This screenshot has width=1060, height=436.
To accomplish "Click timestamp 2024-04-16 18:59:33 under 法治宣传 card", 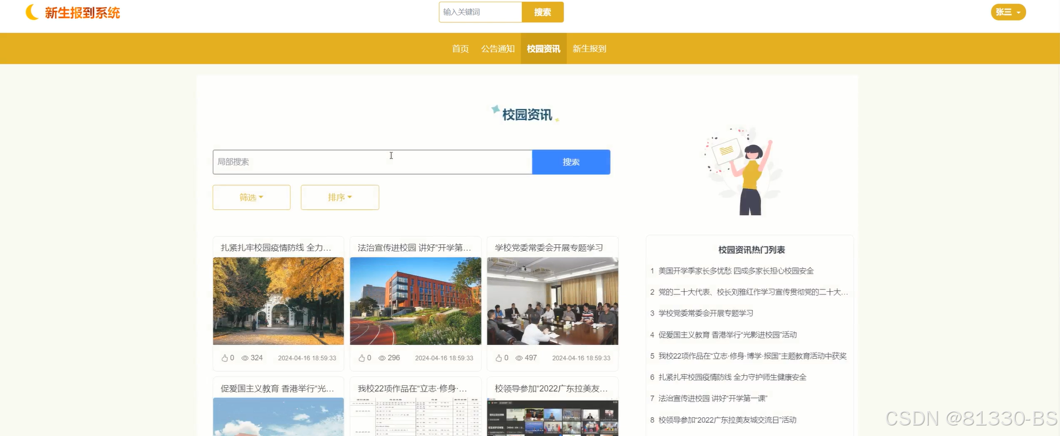I will click(444, 358).
